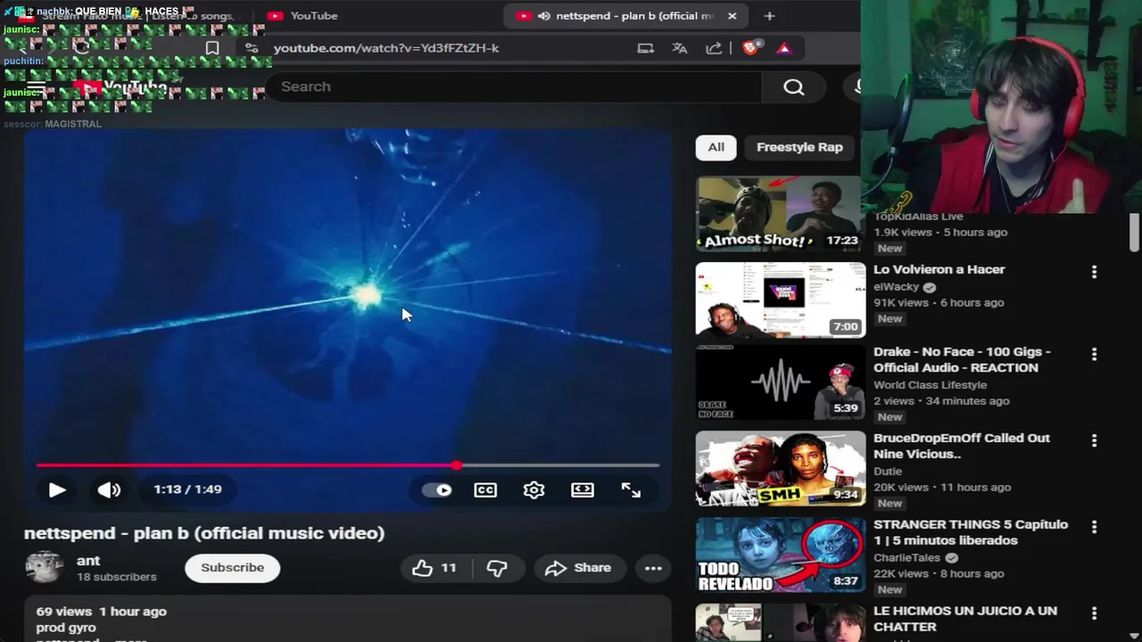Open options menu for Drake No Face video

tap(1094, 354)
